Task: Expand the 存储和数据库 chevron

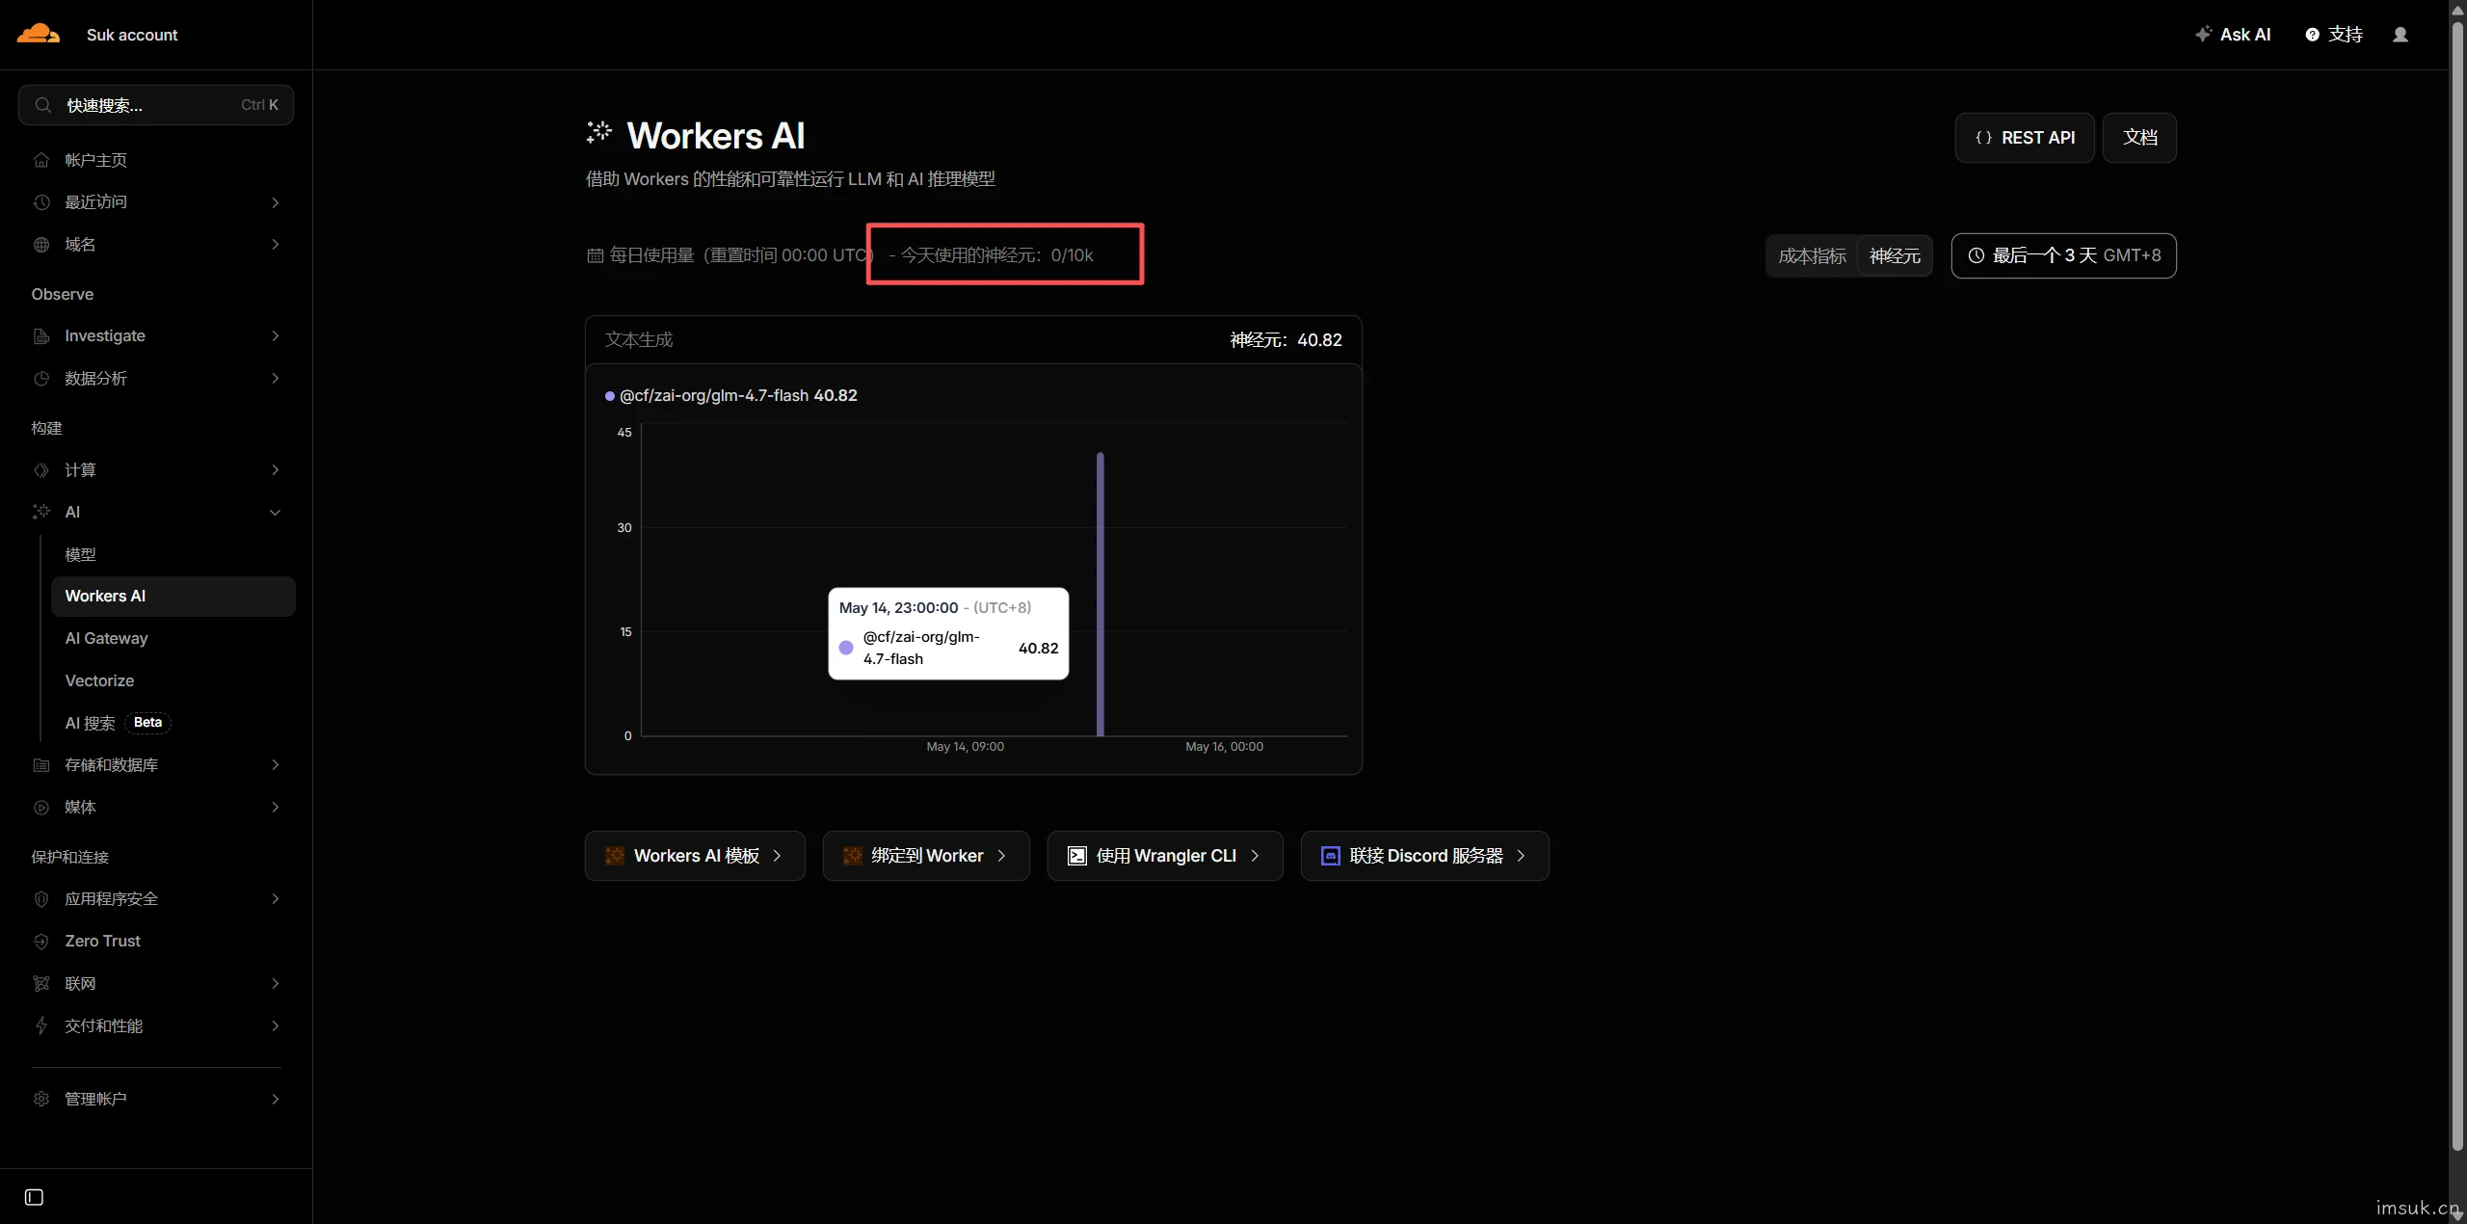Action: [x=276, y=765]
